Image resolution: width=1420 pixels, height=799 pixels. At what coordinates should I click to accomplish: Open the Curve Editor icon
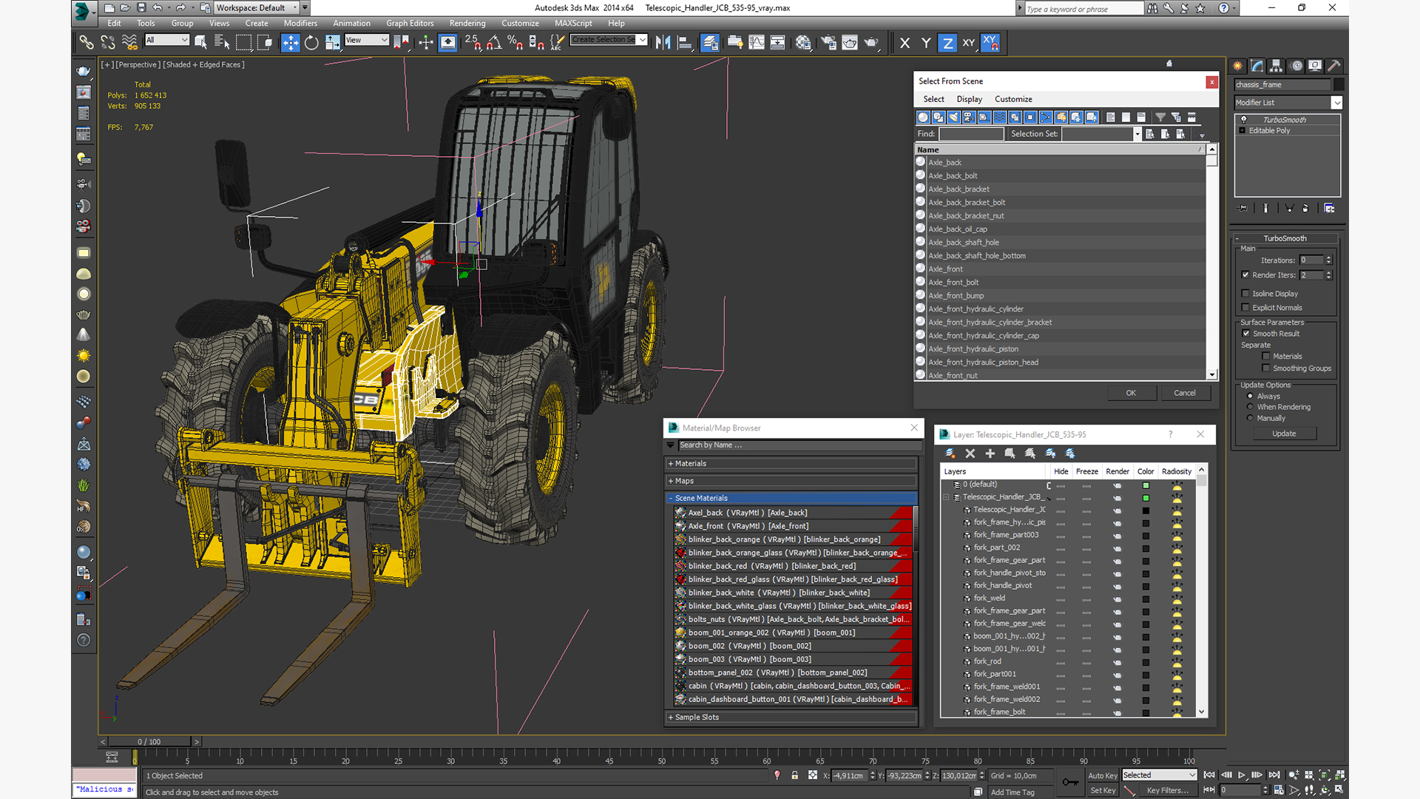(757, 43)
